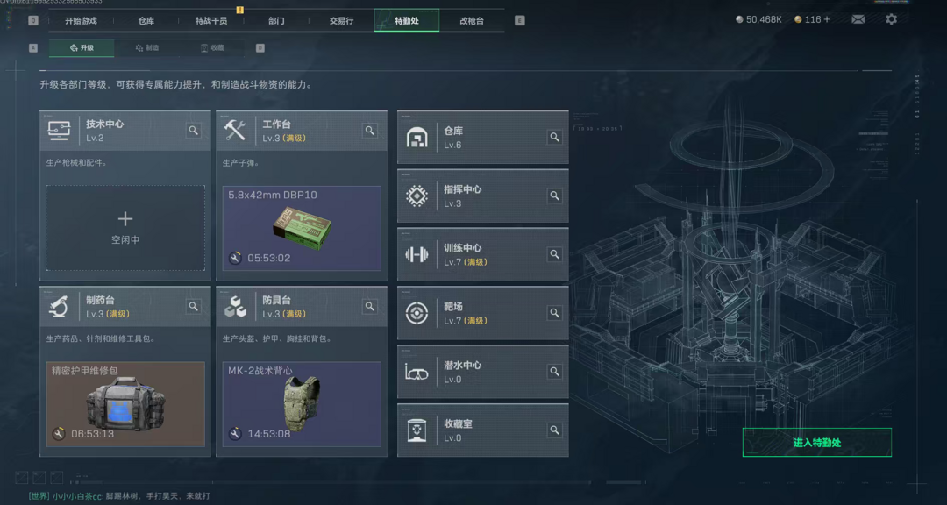Viewport: 947px width, 505px height.
Task: Click the 收藏室 magnifier icon
Action: click(554, 430)
